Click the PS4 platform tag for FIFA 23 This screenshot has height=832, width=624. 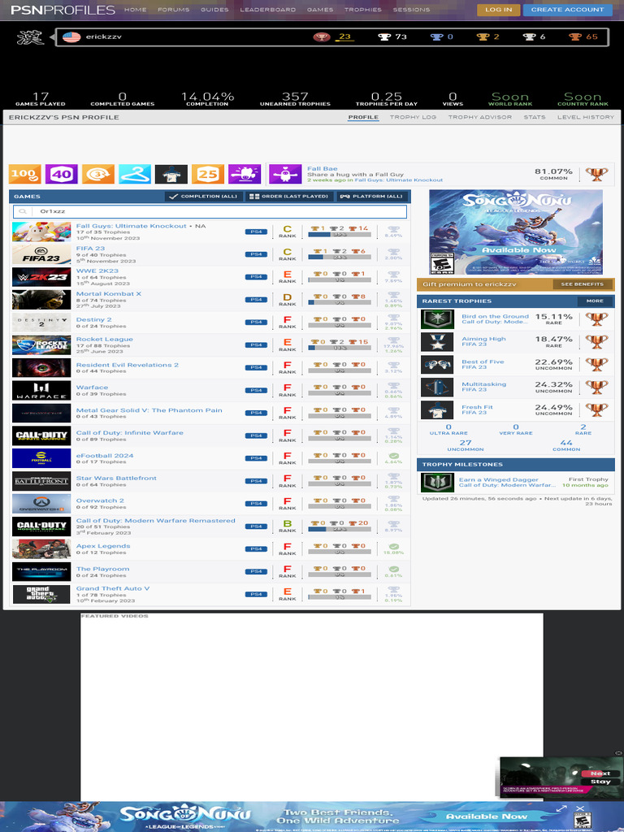(x=256, y=254)
